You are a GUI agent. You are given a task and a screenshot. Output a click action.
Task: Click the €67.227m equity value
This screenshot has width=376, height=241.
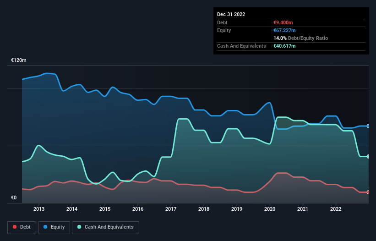[284, 30]
